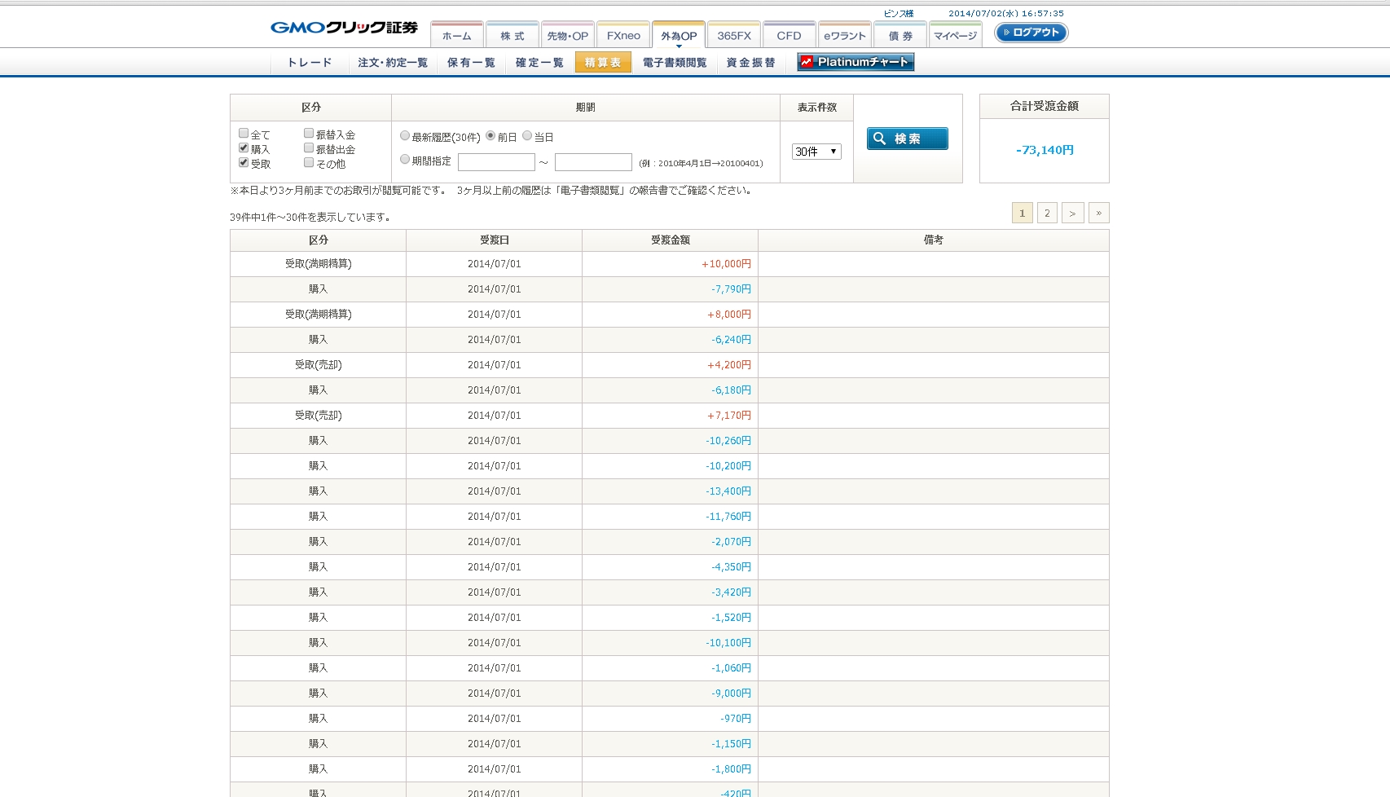1390x797 pixels.
Task: Open the ホーム tab
Action: coord(457,35)
